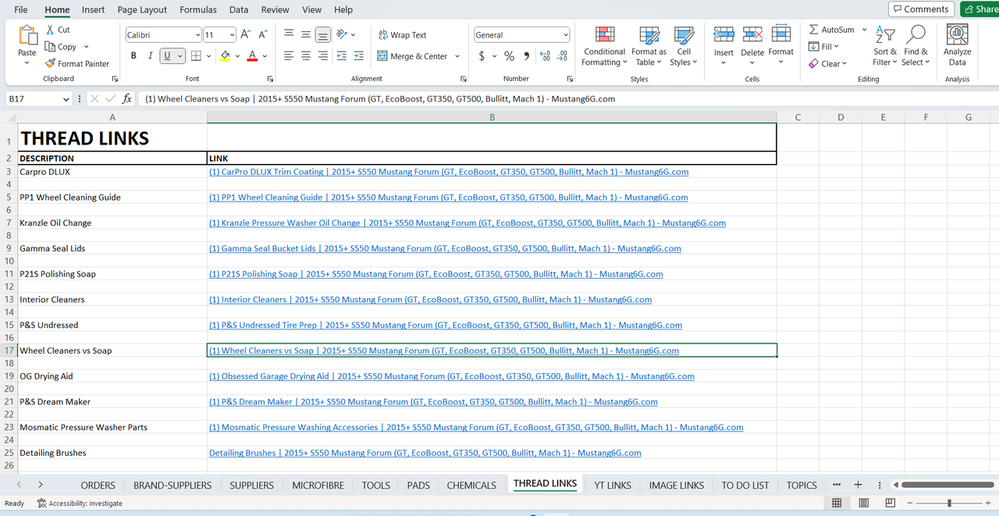Image resolution: width=999 pixels, height=516 pixels.
Task: Click the Format Painter brush icon
Action: (x=50, y=63)
